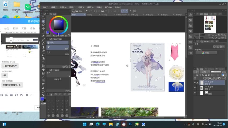Select the 旋转 rotate sub tool
The height and width of the screenshot is (128, 228).
point(58,52)
